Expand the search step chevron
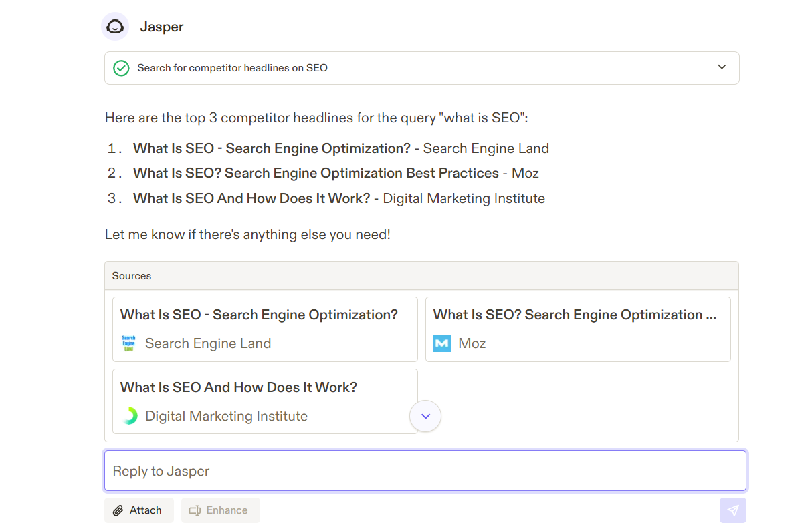Viewport: 808px width, 527px height. (722, 67)
